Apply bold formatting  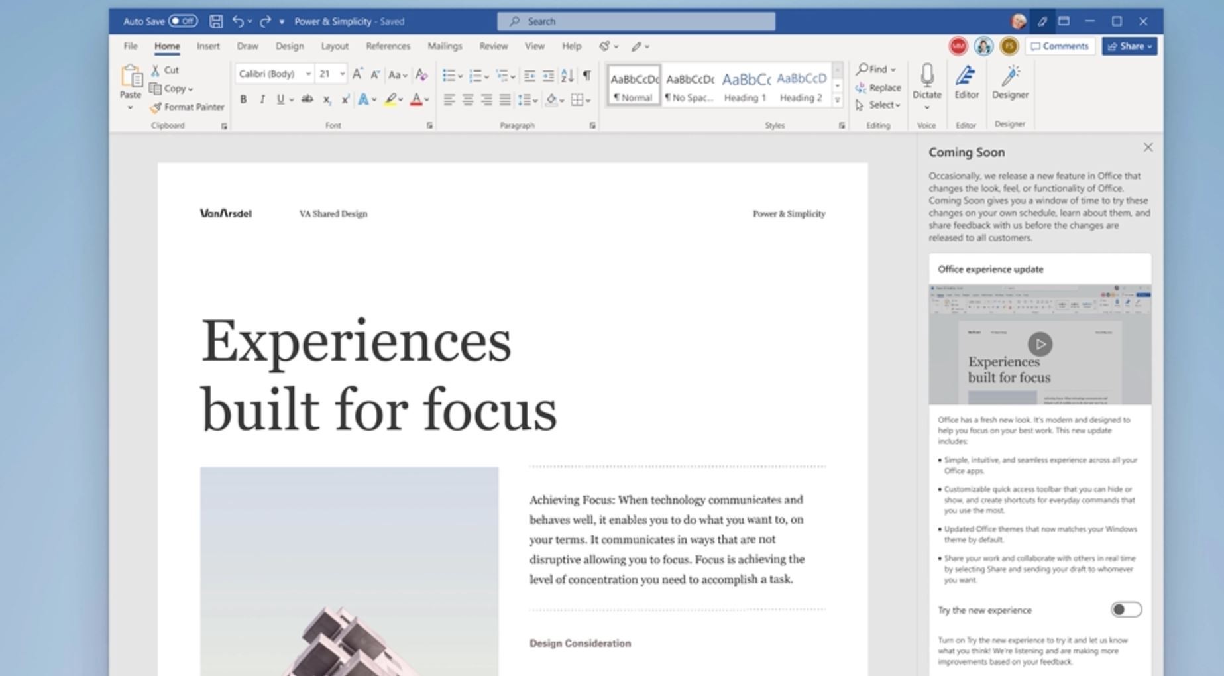click(243, 99)
